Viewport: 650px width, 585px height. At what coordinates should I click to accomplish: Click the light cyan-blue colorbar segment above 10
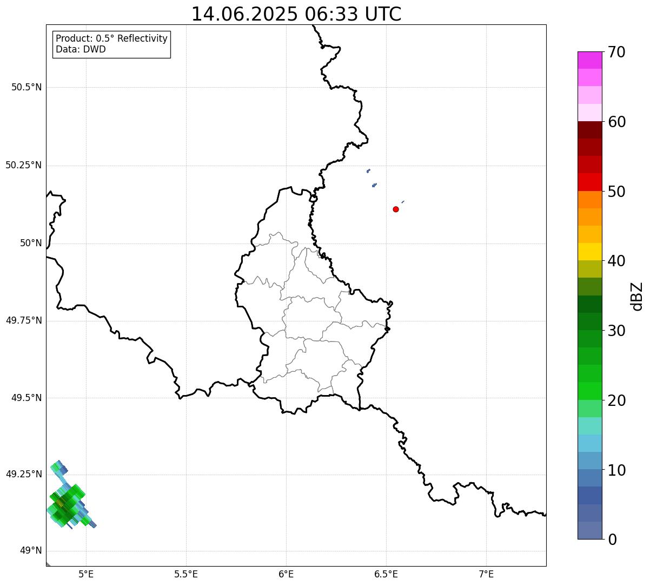589,443
